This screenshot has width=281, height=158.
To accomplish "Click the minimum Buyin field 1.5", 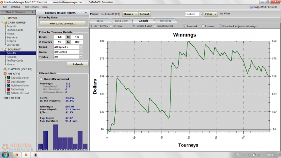I will (x=59, y=37).
